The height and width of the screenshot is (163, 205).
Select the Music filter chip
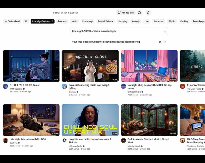click(x=74, y=21)
